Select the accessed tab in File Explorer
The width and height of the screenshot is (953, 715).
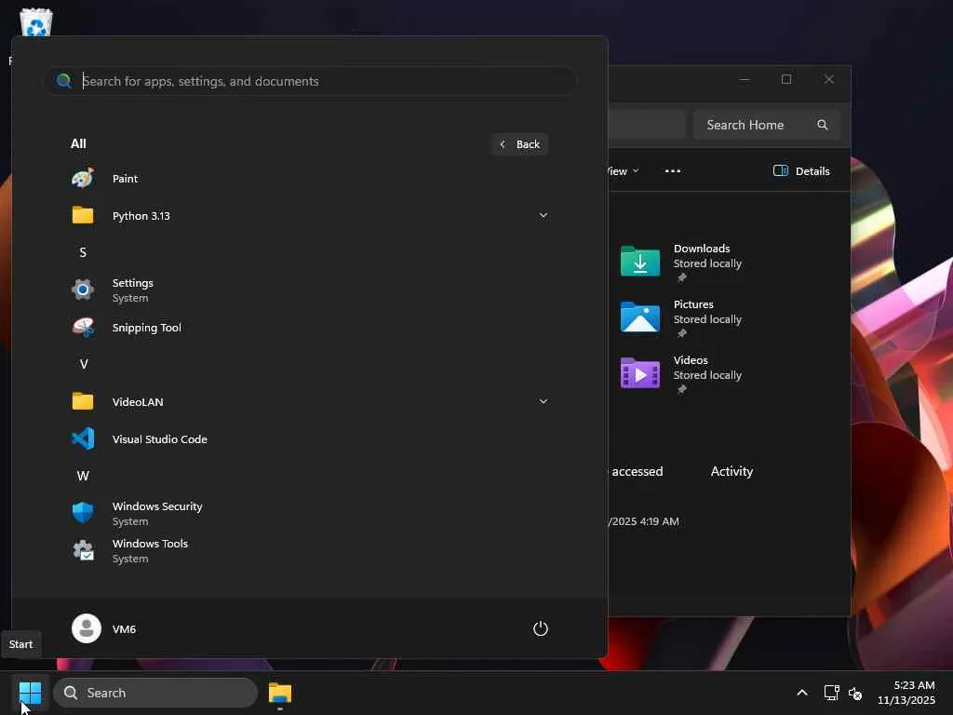[x=637, y=471]
